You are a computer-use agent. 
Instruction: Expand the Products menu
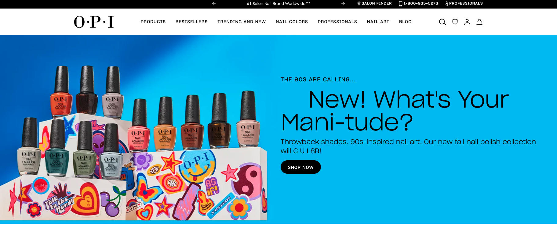[x=153, y=22]
